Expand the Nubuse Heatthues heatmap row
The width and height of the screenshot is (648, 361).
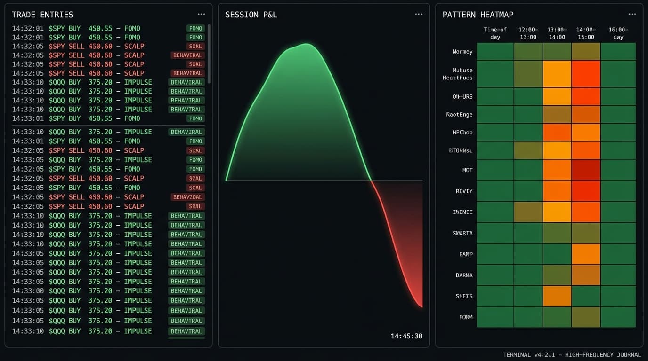point(457,74)
